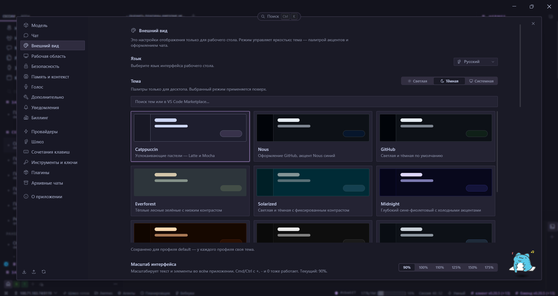Click the keyboard icon beside Сочетания клавиш
The image size is (558, 296).
[x=26, y=152]
